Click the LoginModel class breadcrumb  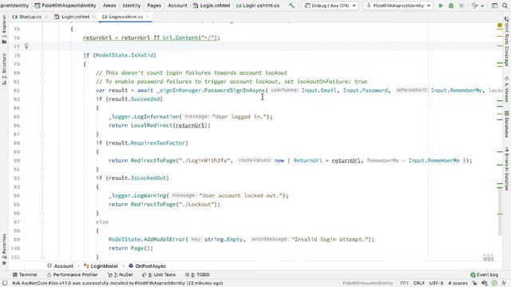(x=101, y=265)
